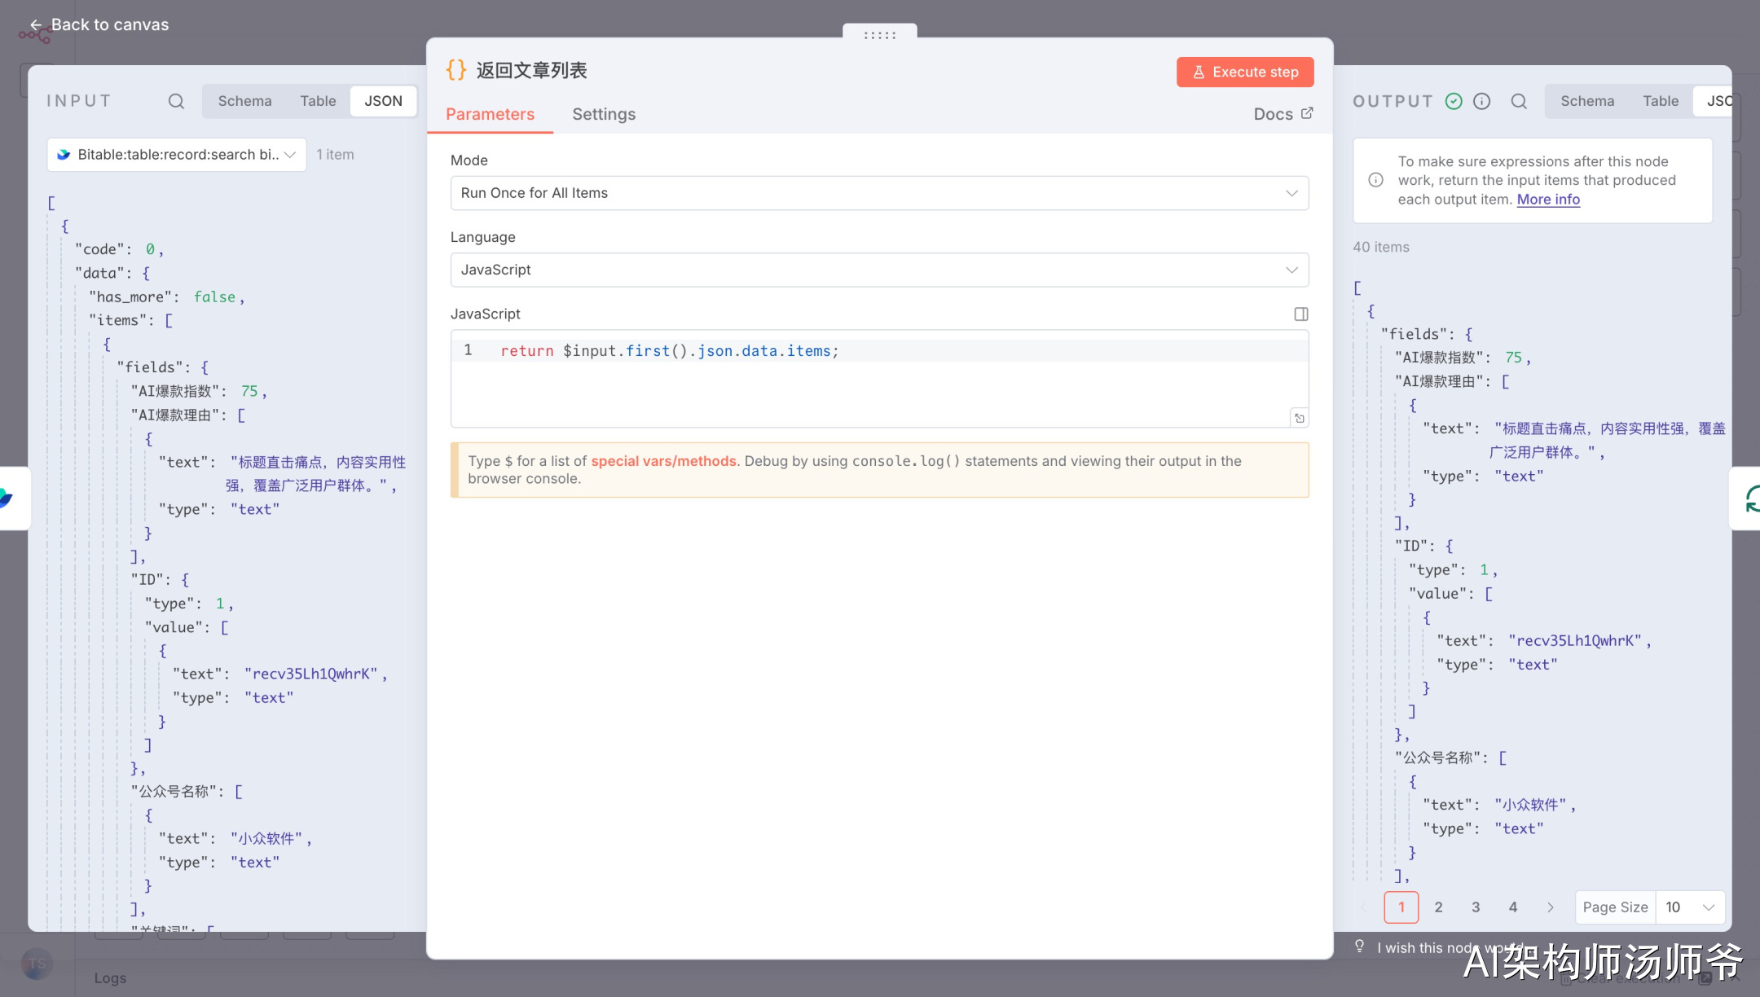Image resolution: width=1760 pixels, height=997 pixels.
Task: Switch output view to Table
Action: point(1660,101)
